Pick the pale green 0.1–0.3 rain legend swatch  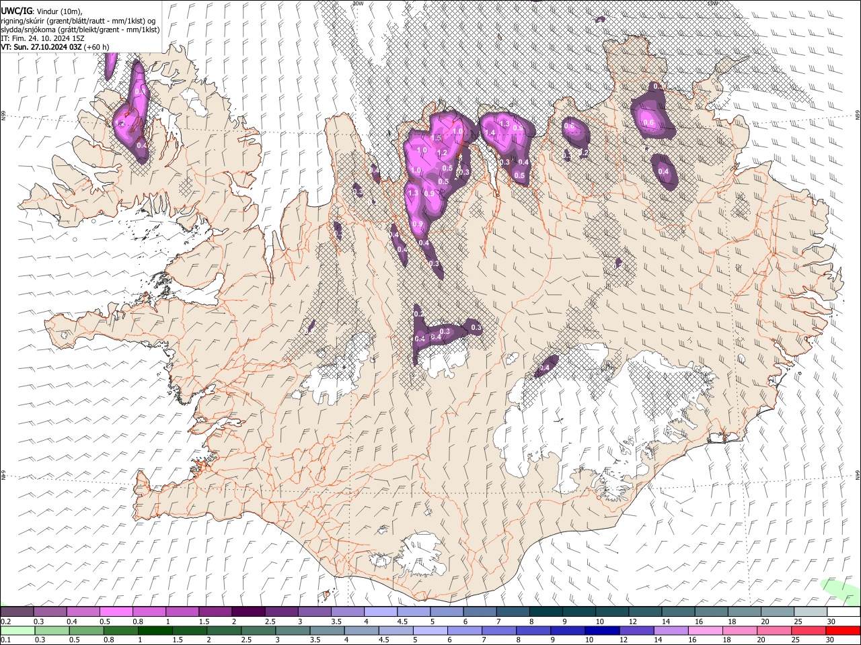(x=17, y=630)
